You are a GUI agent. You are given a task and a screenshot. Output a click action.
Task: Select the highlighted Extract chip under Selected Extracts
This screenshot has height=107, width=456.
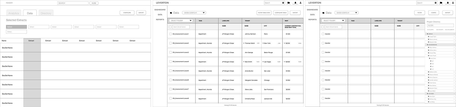[16, 27]
